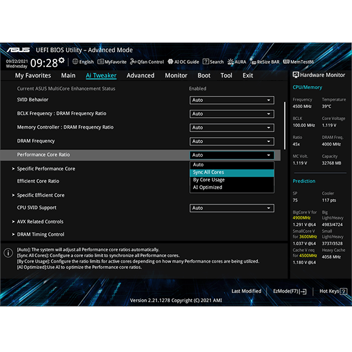Open MyFavorite from the top toolbar
This screenshot has width=352, height=352.
(x=112, y=62)
